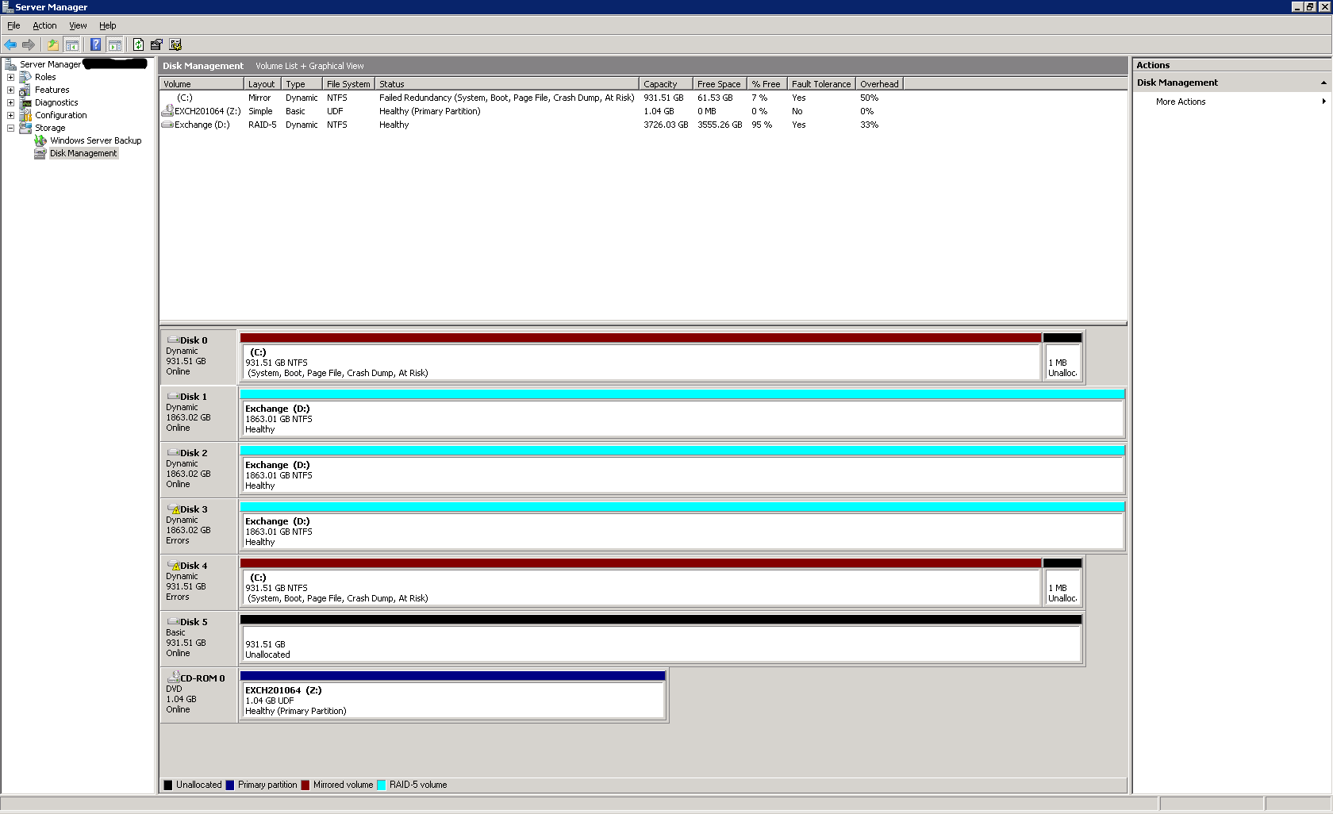Click the disc icon beside EXCH201064 (Z:) volume
The height and width of the screenshot is (814, 1333).
[167, 110]
